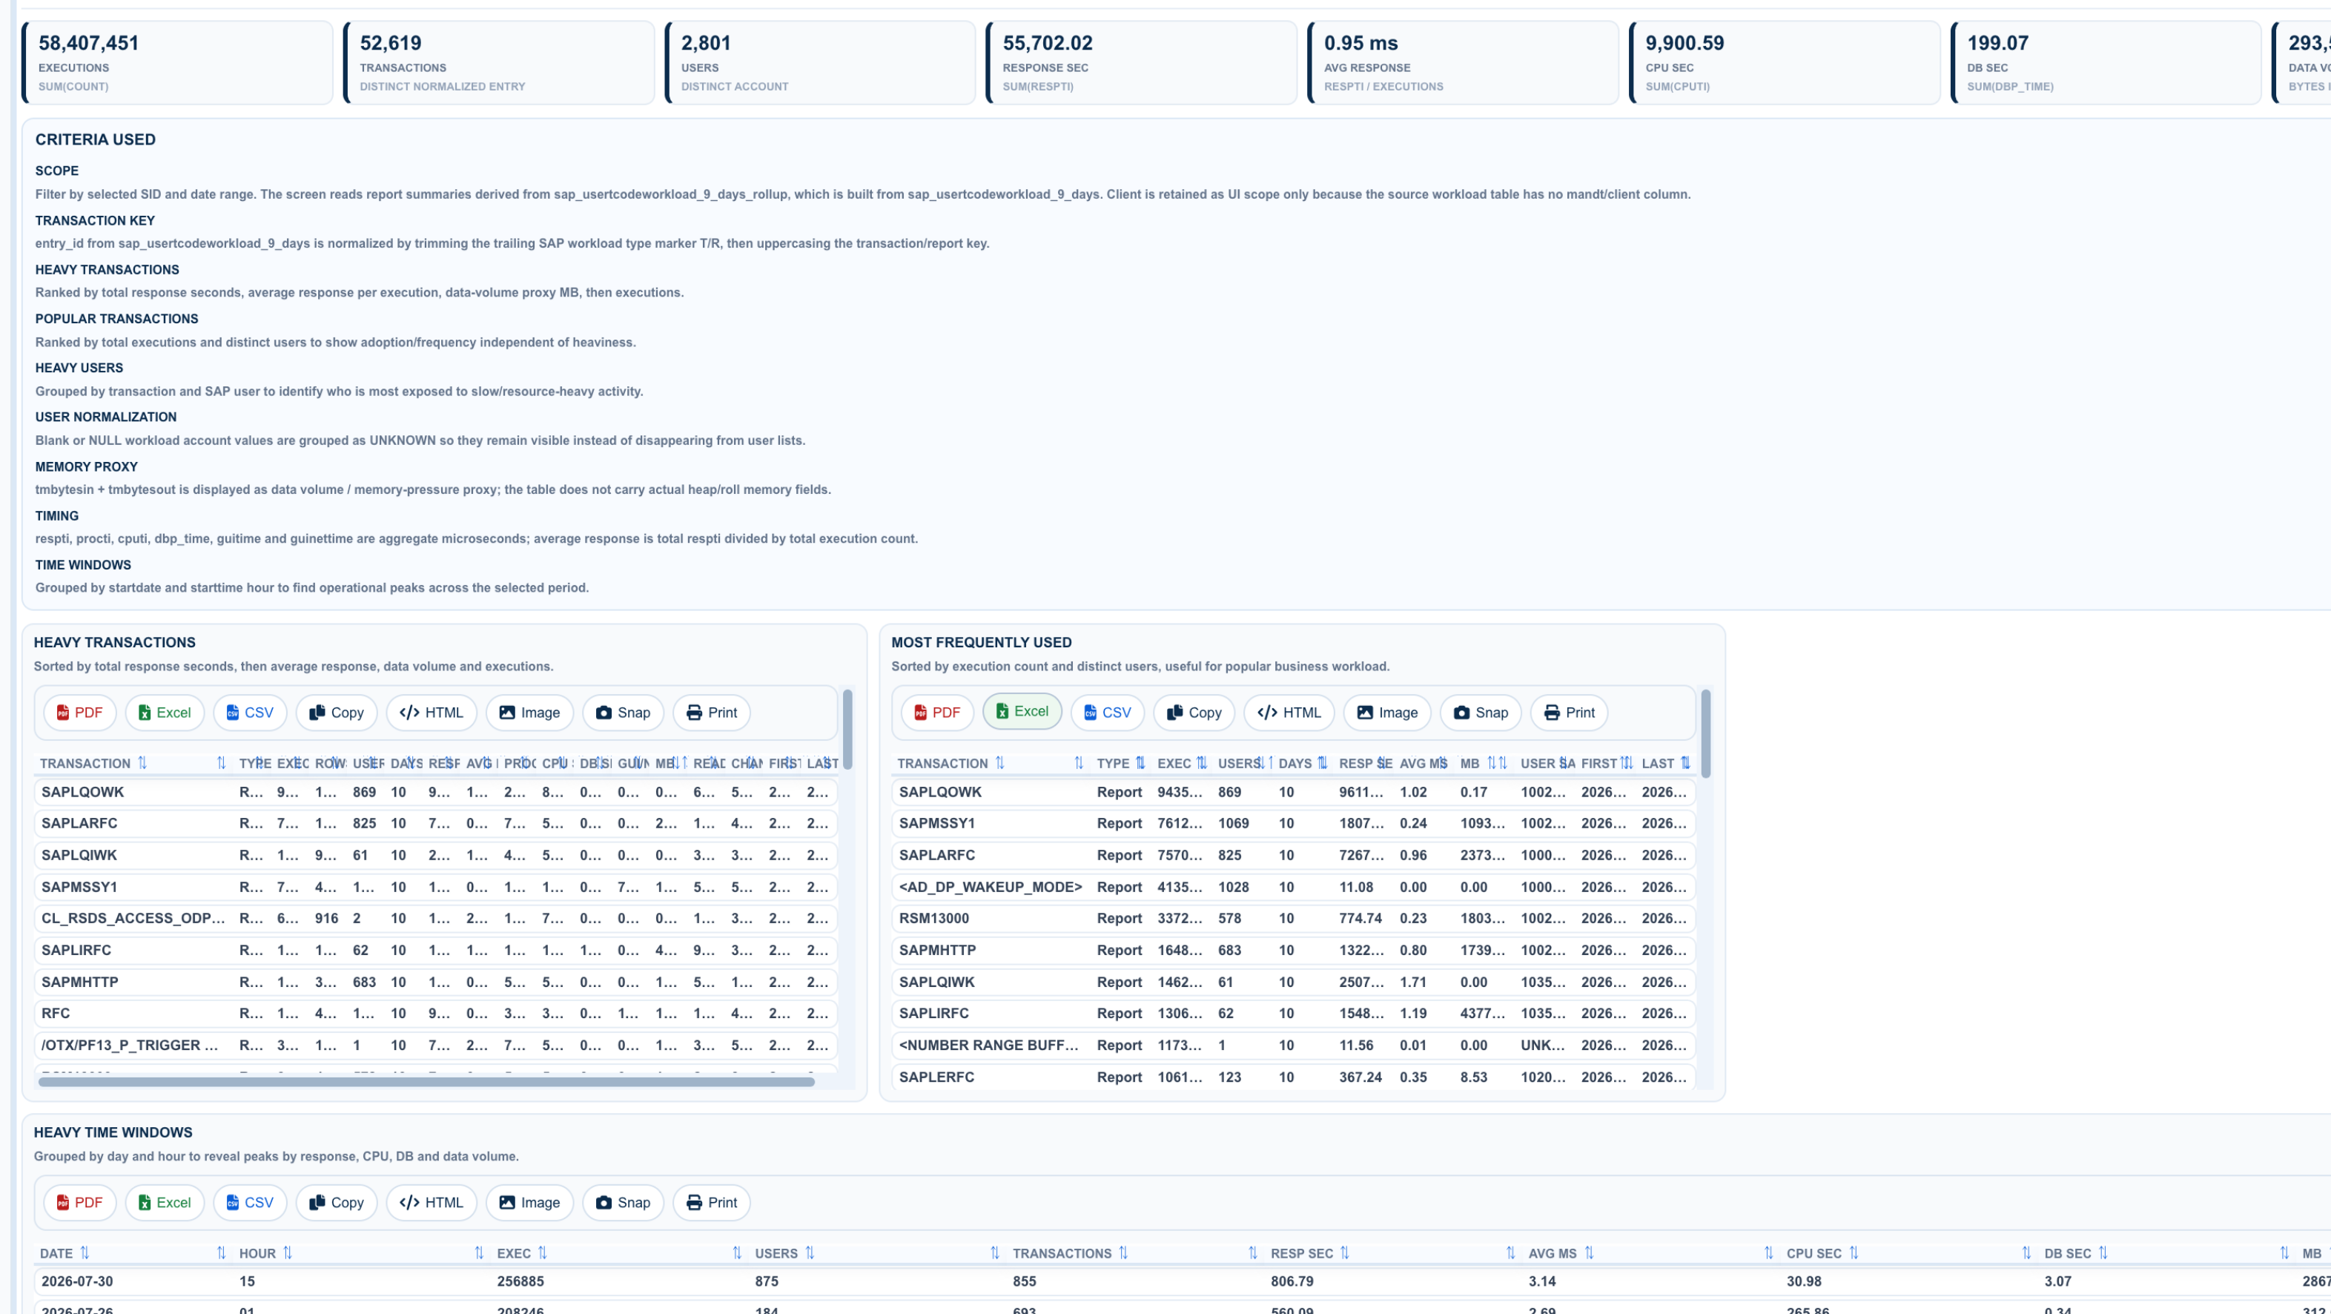Sort Heavy Time Windows by DATE column

pos(133,1252)
